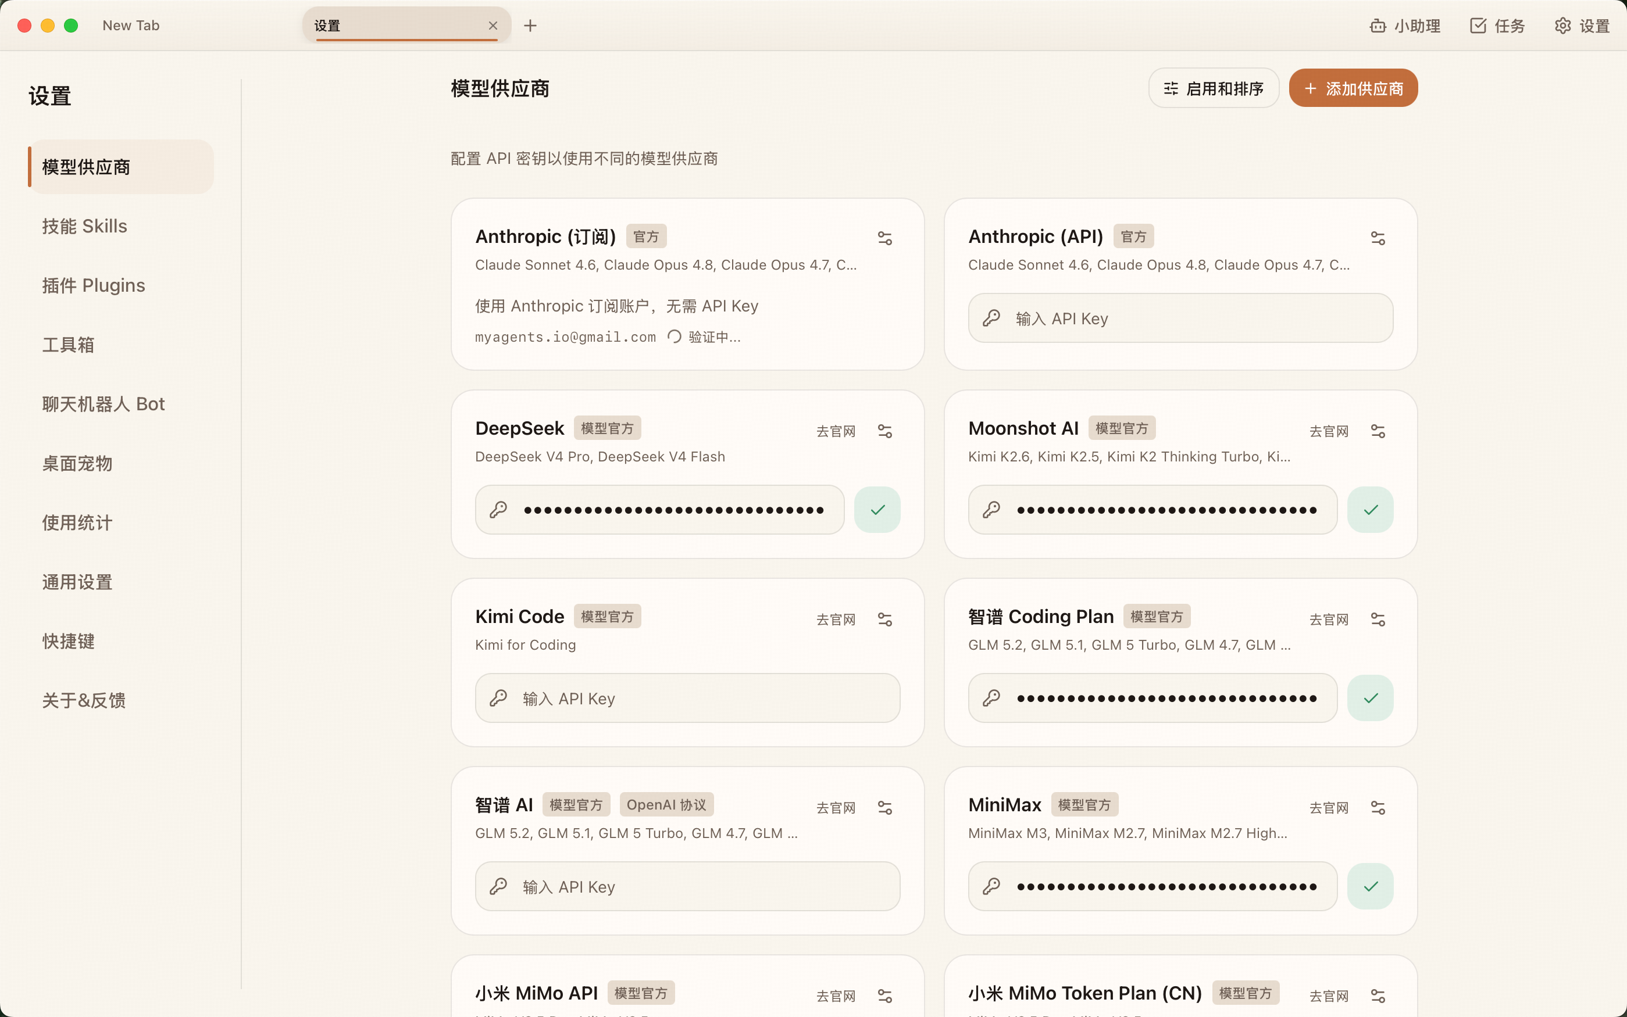Viewport: 1627px width, 1017px height.
Task: Focus the Kimi Code API key input
Action: click(688, 698)
